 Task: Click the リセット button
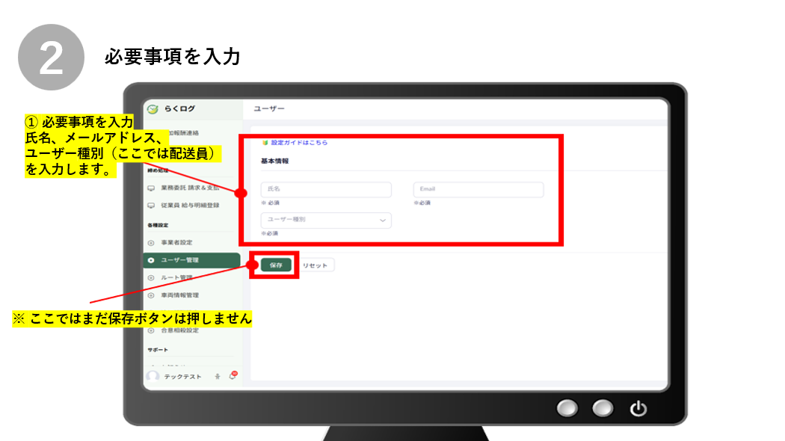316,265
